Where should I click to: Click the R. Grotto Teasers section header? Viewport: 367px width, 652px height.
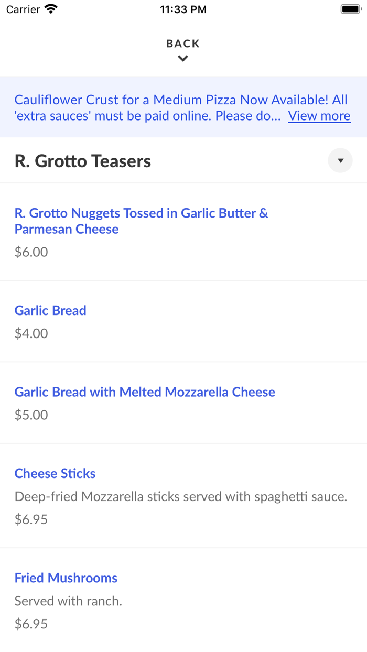82,160
